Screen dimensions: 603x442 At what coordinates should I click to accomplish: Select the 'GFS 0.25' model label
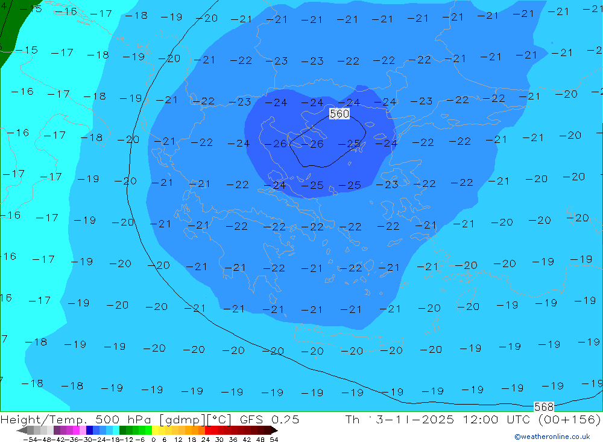coord(269,419)
